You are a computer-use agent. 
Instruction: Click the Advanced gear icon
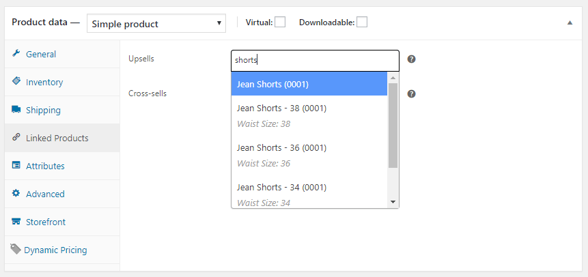[x=16, y=193]
